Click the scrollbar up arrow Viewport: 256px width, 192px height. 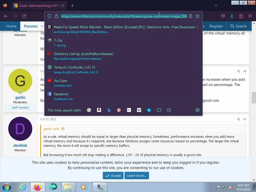[x=254, y=23]
